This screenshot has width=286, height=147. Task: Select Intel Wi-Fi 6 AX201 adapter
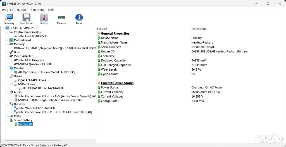37,108
